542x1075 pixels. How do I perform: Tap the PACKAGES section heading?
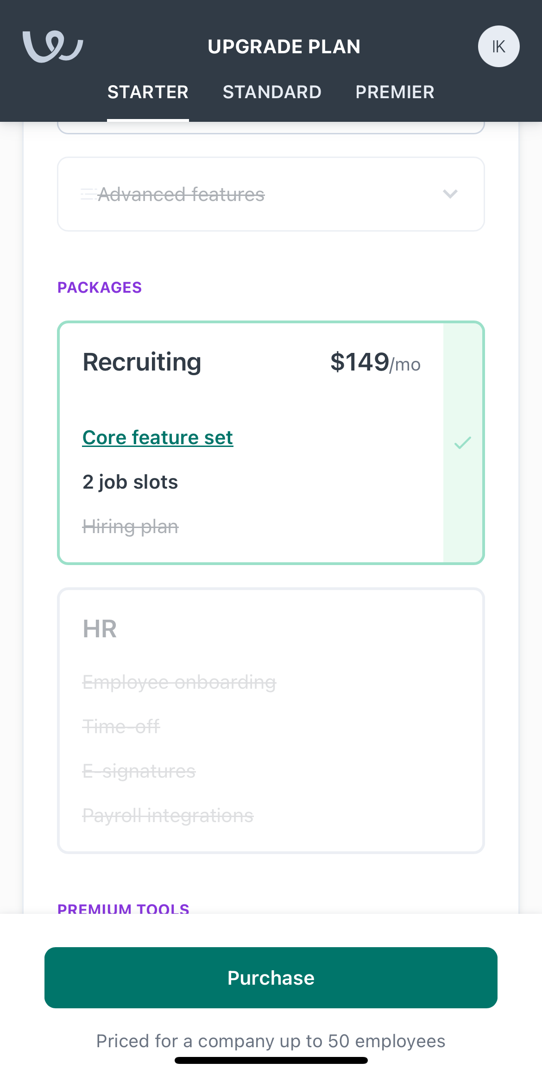100,287
